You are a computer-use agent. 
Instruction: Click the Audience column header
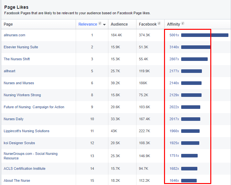(x=119, y=24)
